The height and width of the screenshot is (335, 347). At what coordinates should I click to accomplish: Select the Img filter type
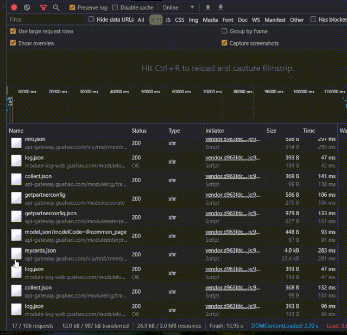point(193,20)
